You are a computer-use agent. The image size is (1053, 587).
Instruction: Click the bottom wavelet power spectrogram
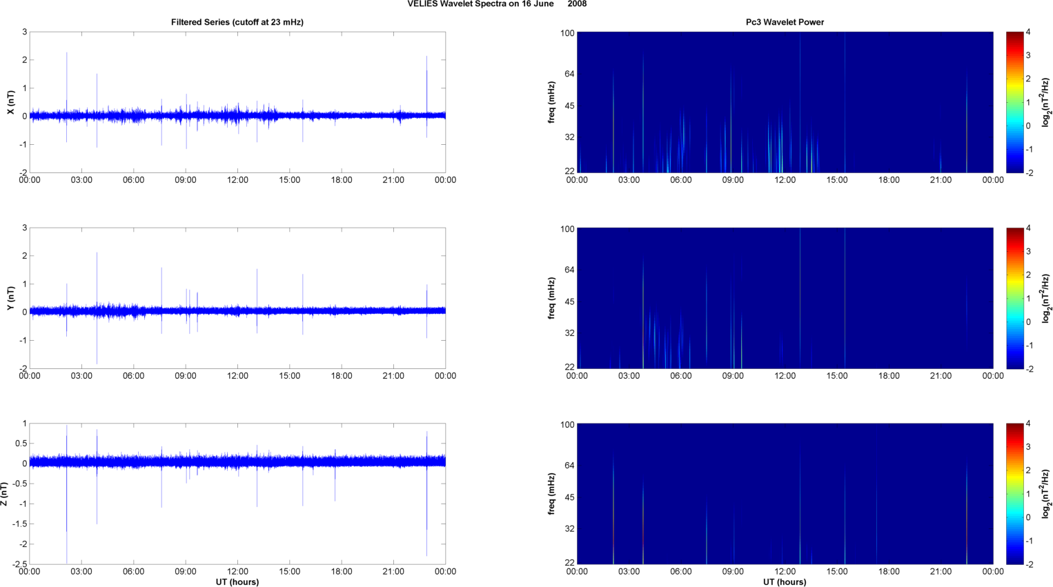[785, 494]
